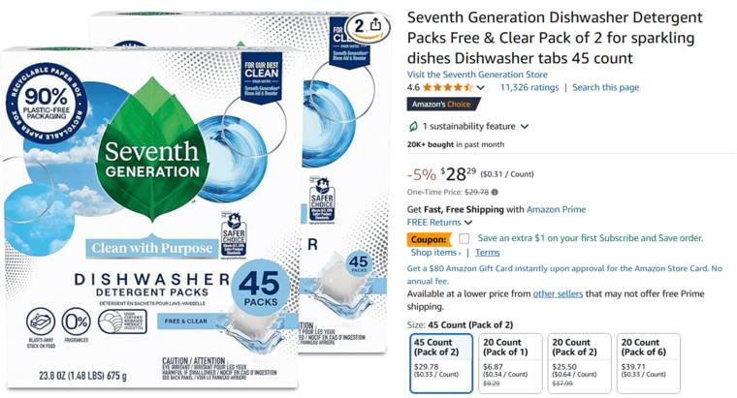This screenshot has width=737, height=398.
Task: Tick the Subscribe and Save coupon checkbox
Action: click(464, 238)
